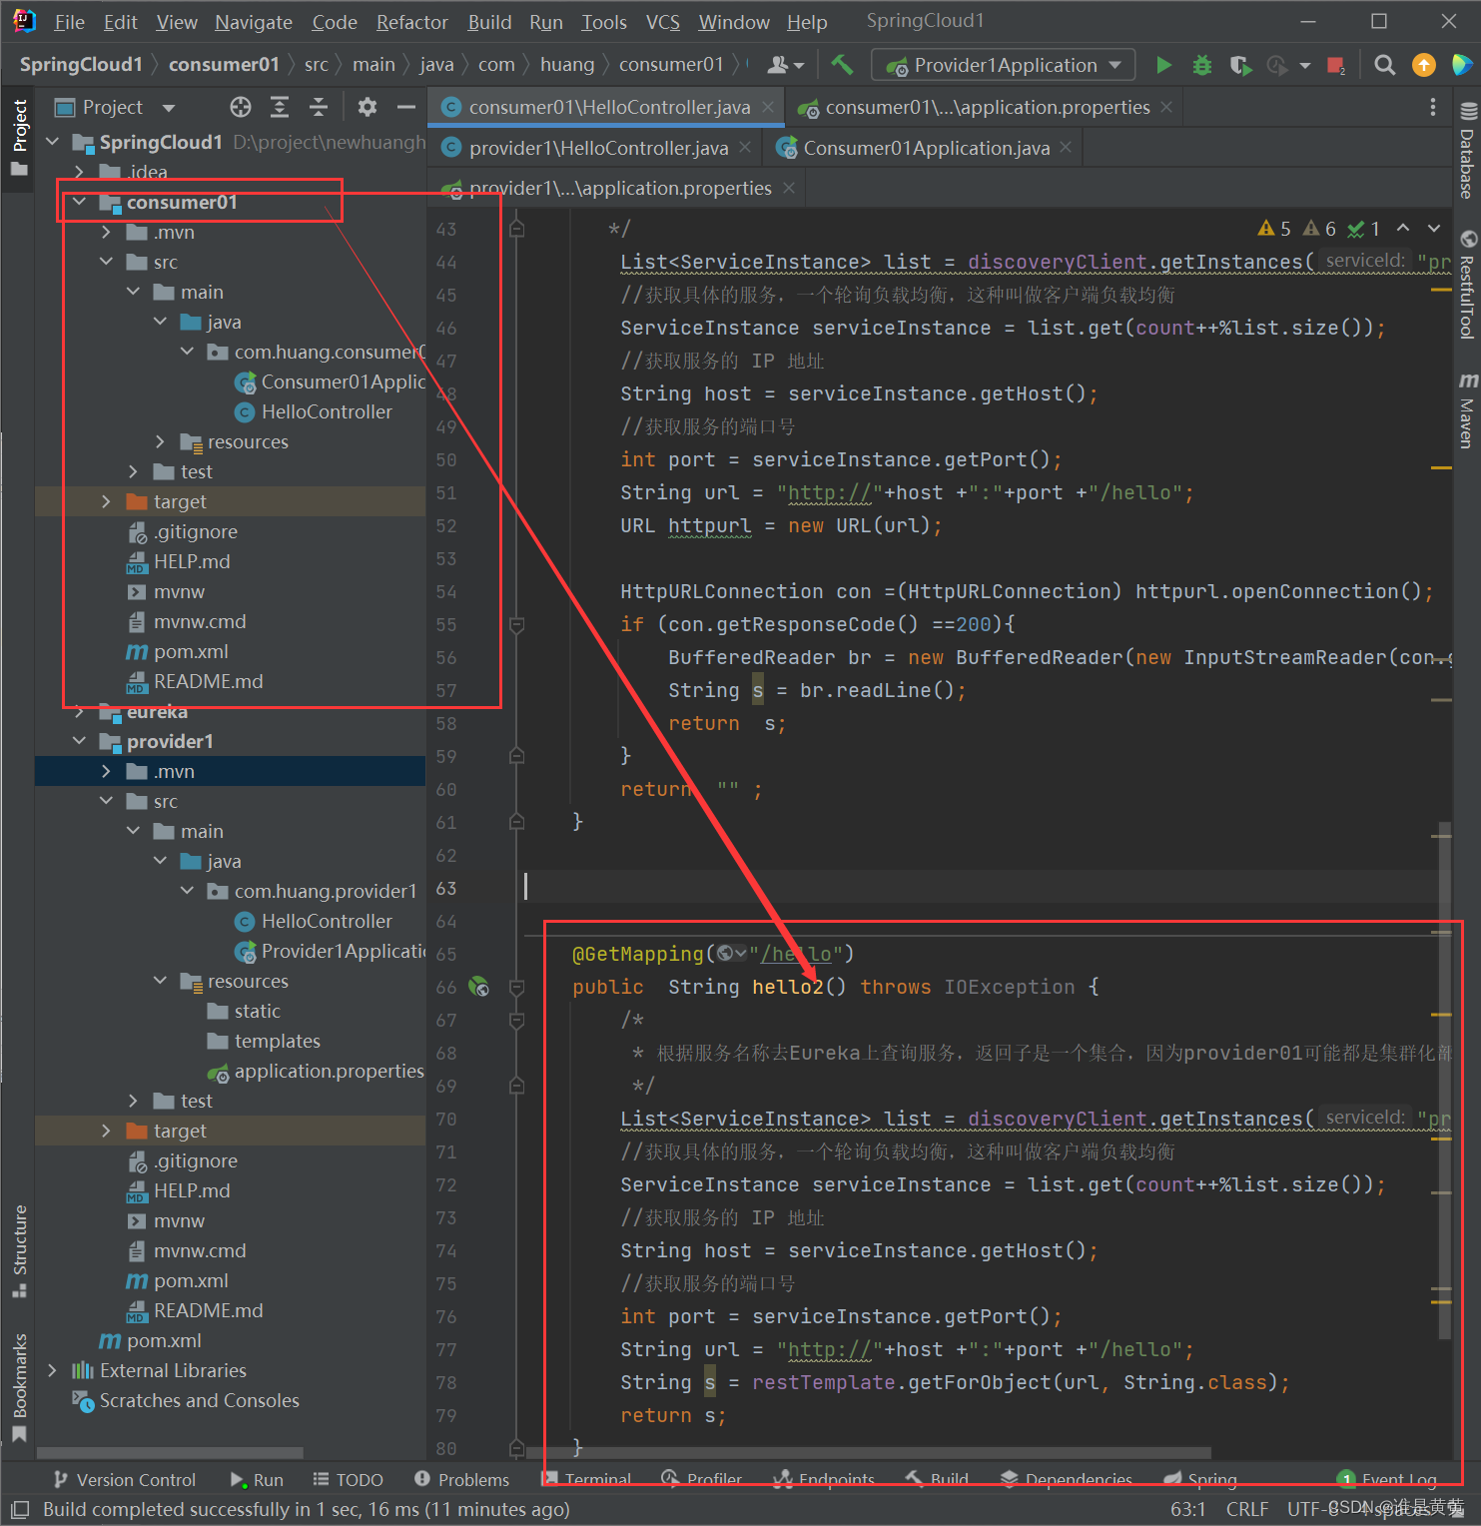1481x1526 pixels.
Task: Open Project panel settings gear
Action: pos(368,107)
